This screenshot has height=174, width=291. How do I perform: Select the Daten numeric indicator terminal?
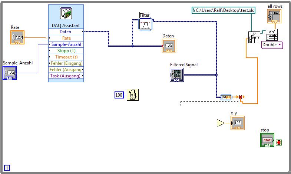tap(169, 46)
